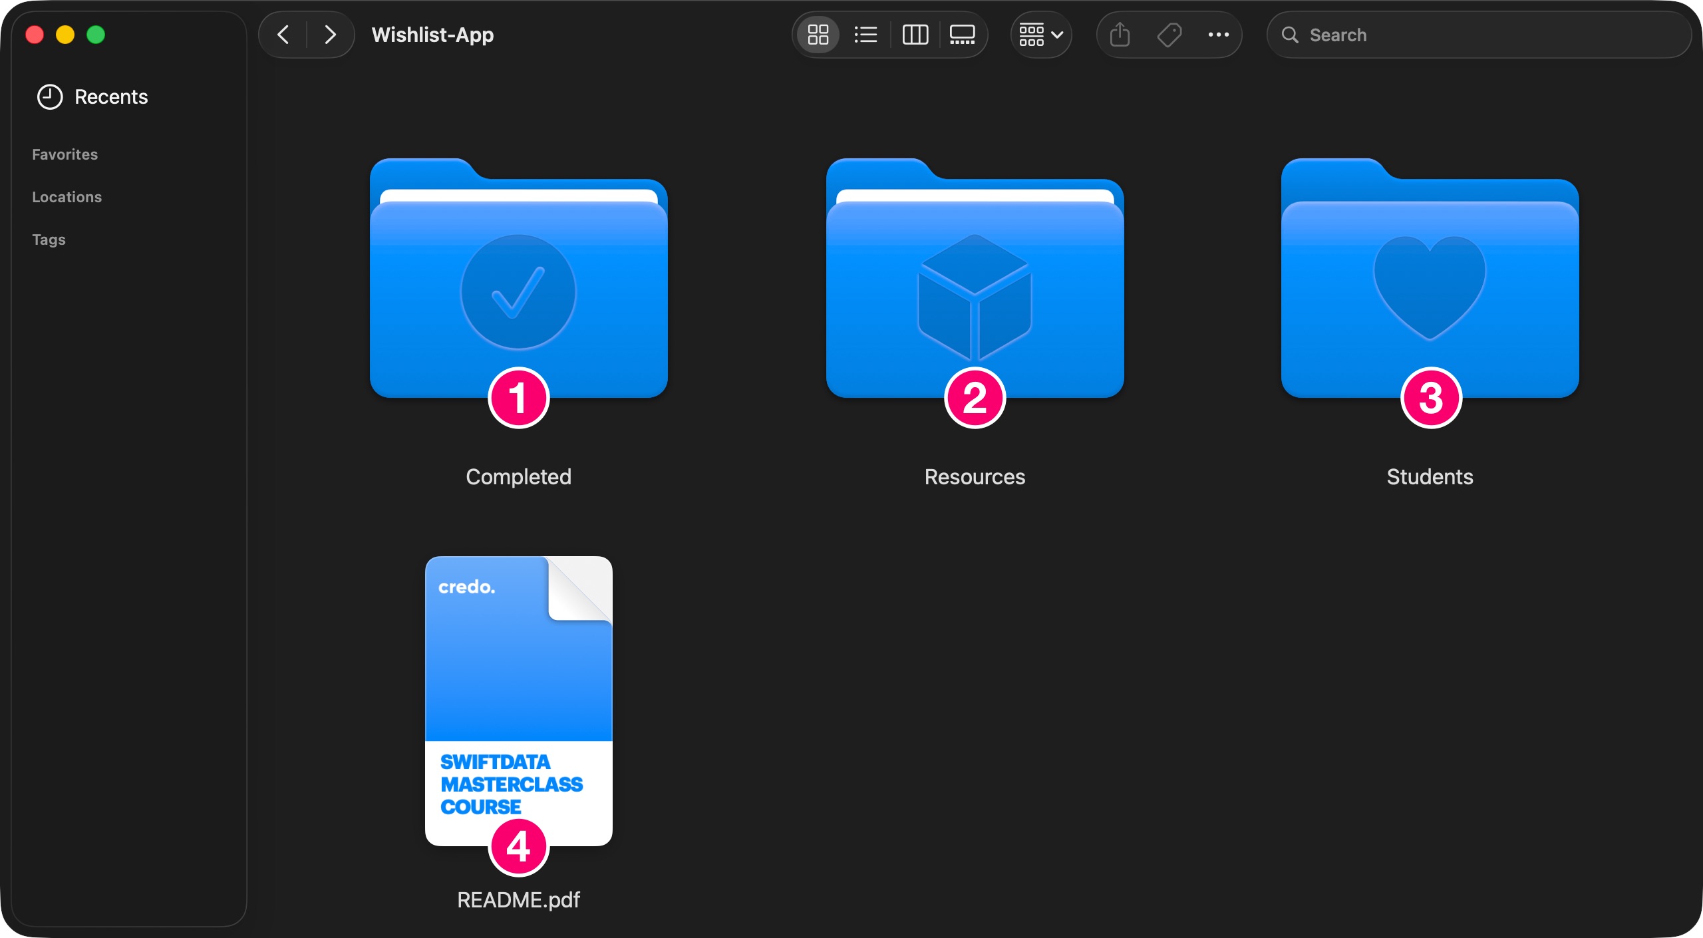Switch to gallery view
Viewport: 1703px width, 938px height.
tap(962, 35)
